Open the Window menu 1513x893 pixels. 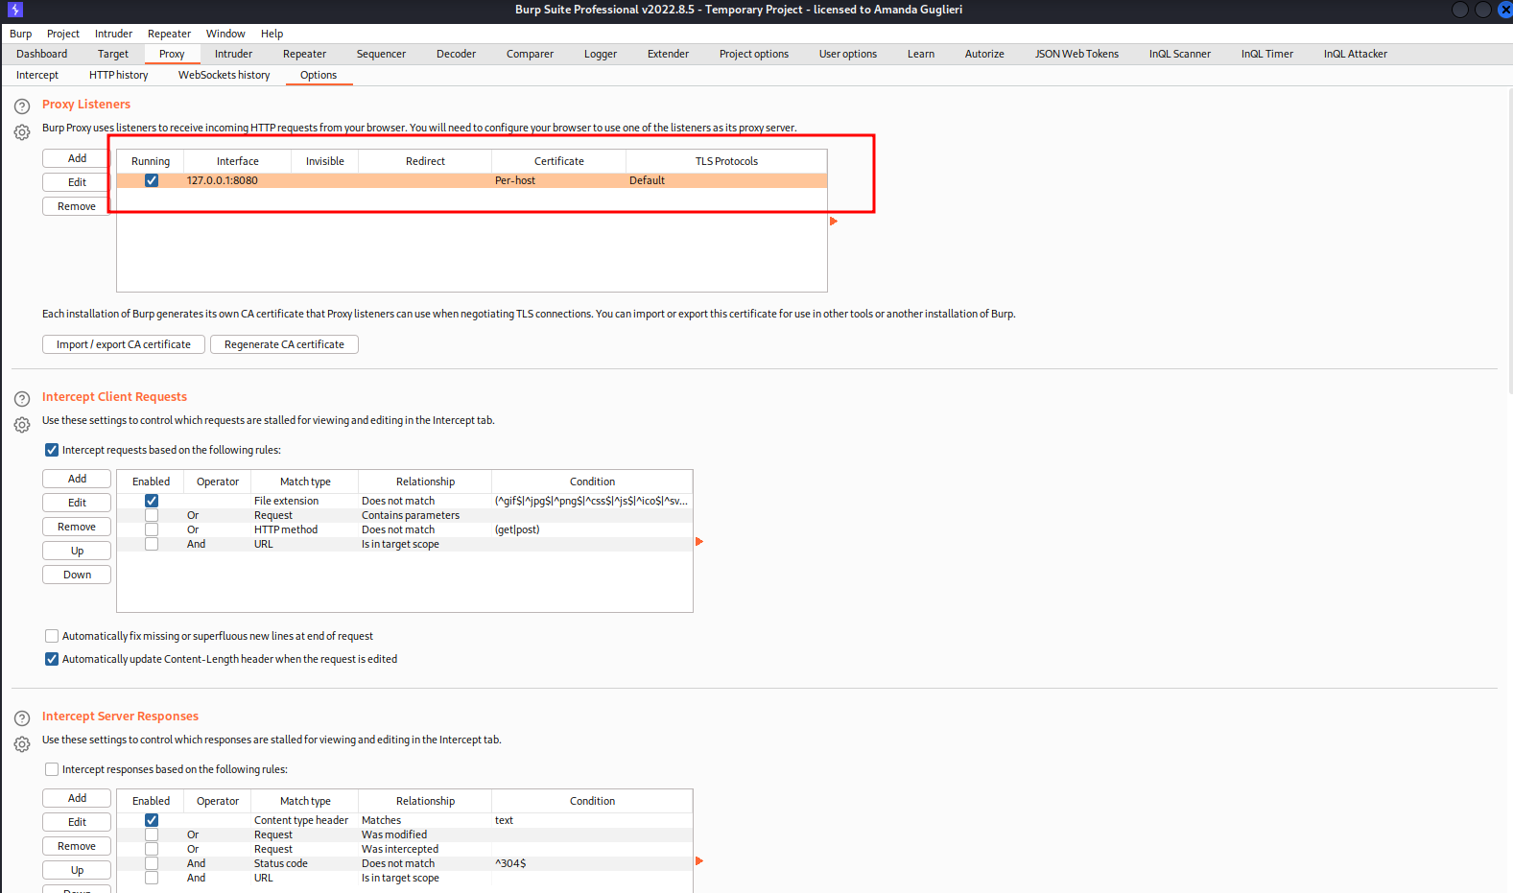pos(225,34)
